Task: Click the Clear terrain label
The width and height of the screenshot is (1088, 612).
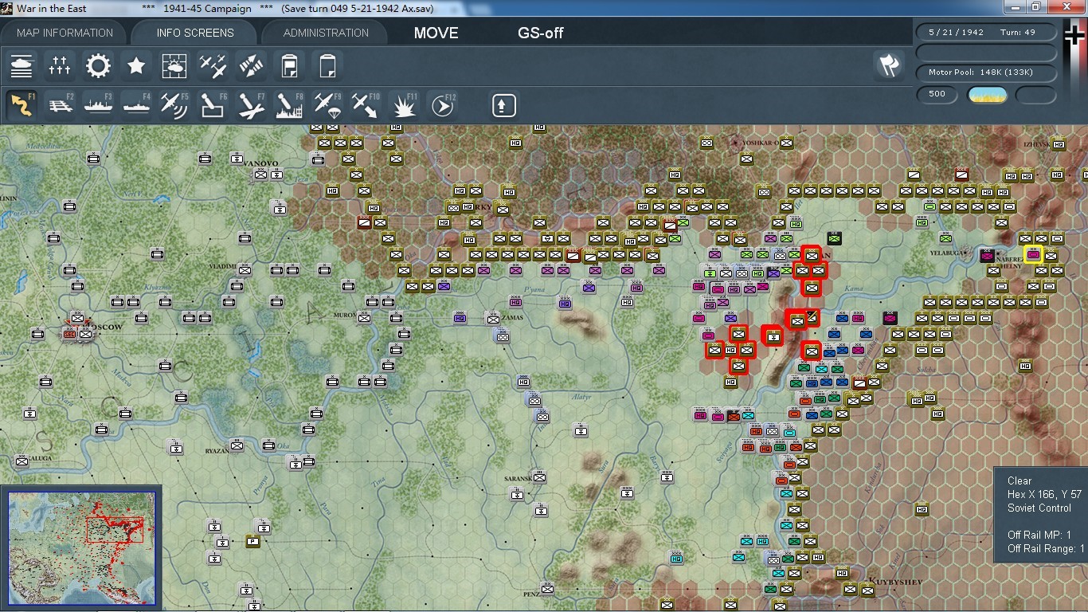Action: click(x=1020, y=481)
